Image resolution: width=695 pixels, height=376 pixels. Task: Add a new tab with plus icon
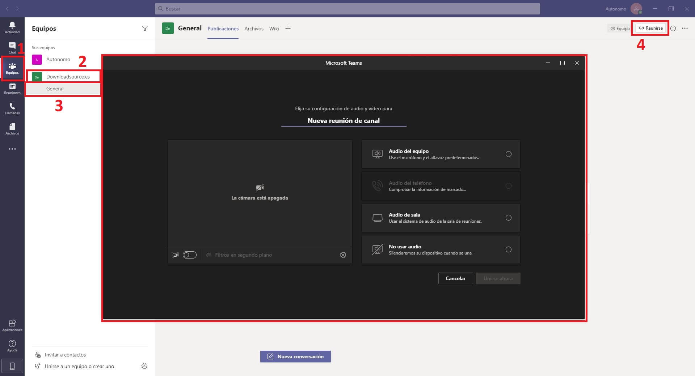click(288, 29)
